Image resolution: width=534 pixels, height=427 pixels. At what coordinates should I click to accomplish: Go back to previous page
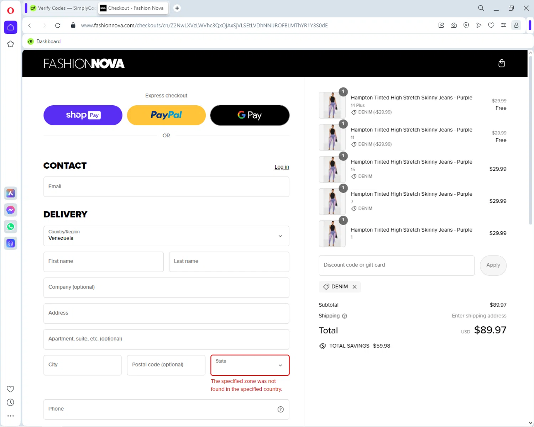(x=30, y=25)
